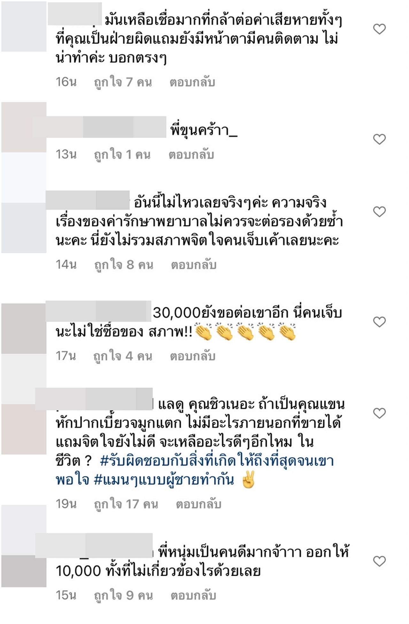This screenshot has height=624, width=409.
Task: Reply (ตอบกลับ) to the first comment
Action: (x=192, y=82)
